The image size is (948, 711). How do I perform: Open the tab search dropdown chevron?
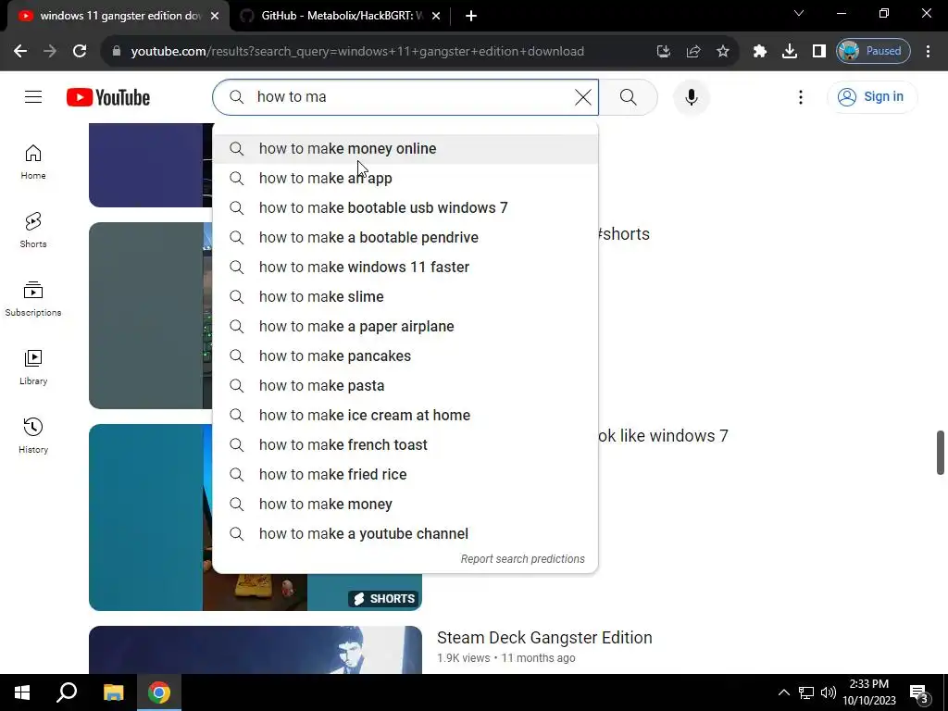pyautogui.click(x=799, y=13)
